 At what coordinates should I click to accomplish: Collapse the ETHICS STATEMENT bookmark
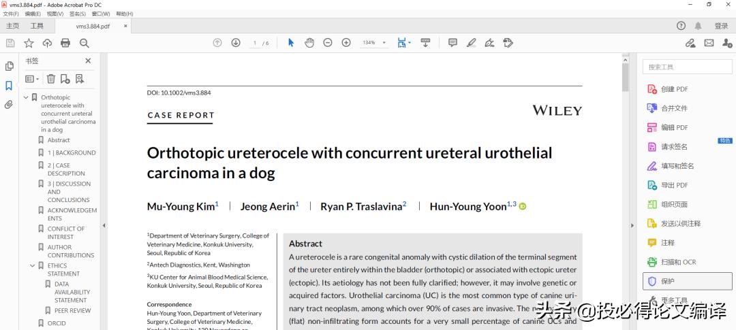coord(33,265)
